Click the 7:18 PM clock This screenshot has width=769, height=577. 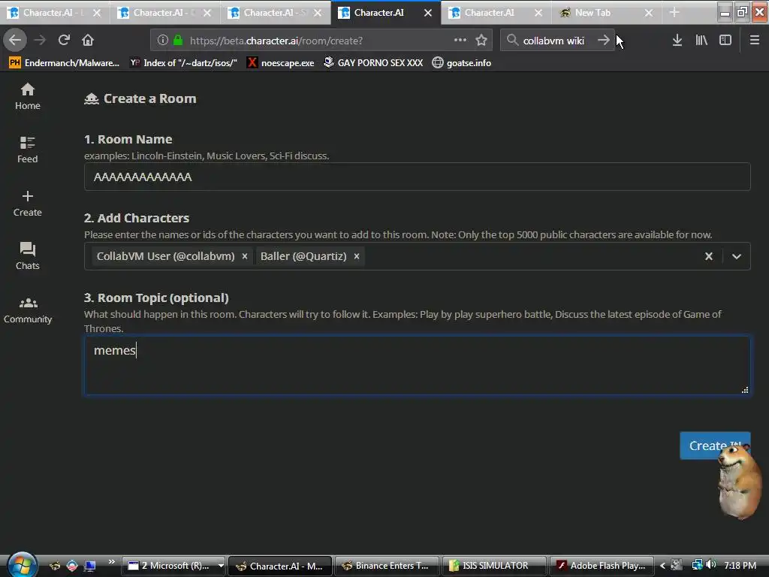point(740,565)
